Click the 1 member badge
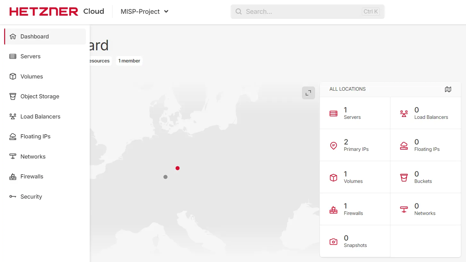 [x=129, y=61]
